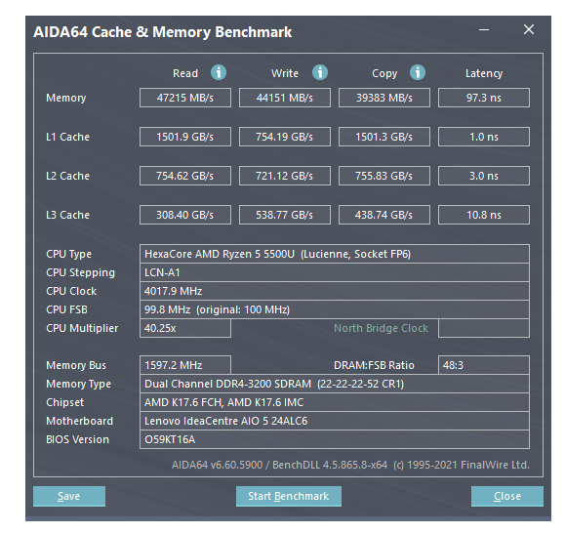Start the cache and memory benchmark
565x533 pixels.
tap(289, 496)
